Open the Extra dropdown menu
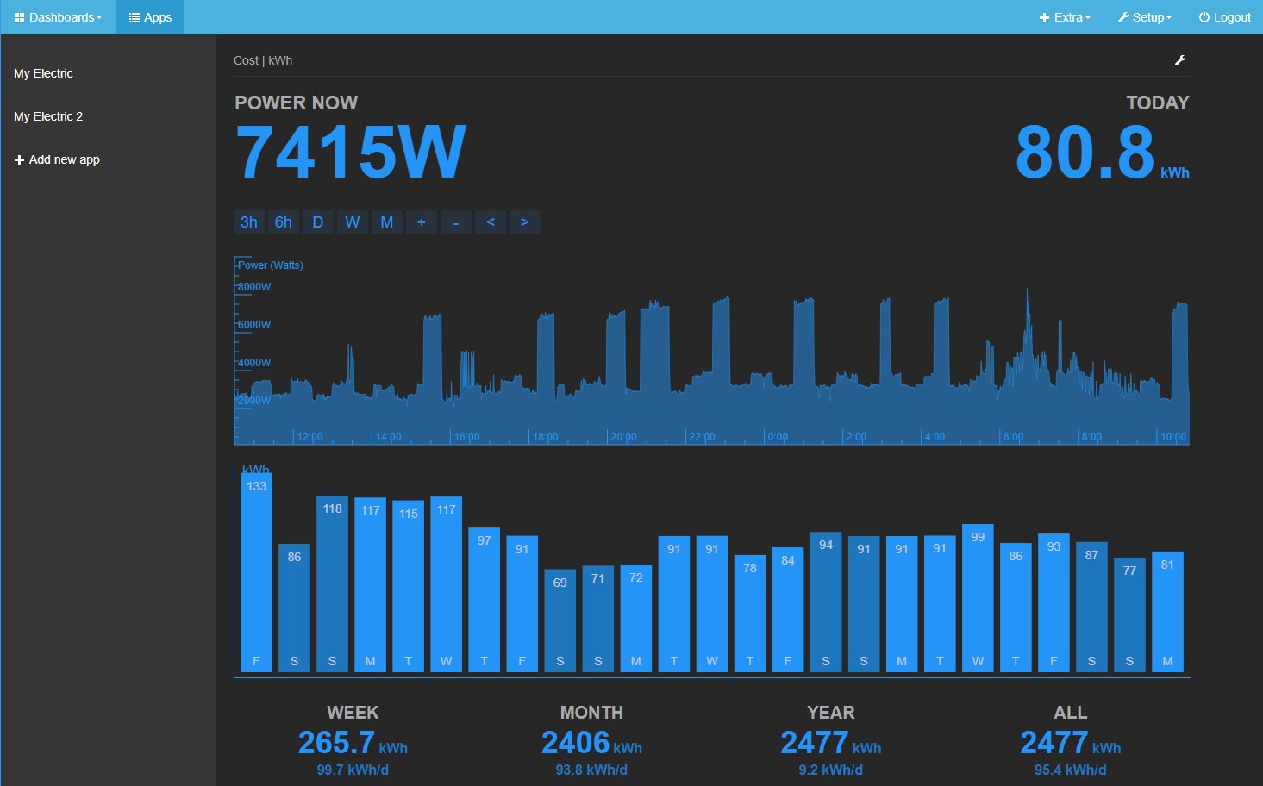 (x=1065, y=17)
